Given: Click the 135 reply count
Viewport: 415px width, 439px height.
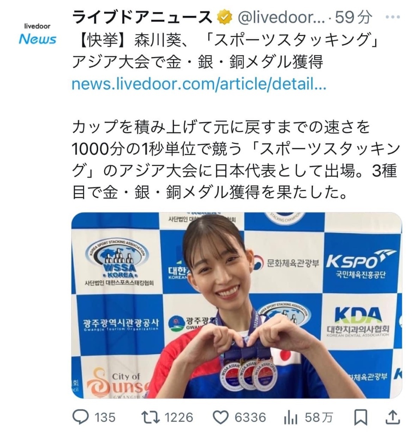Looking at the screenshot, I should pyautogui.click(x=105, y=418).
